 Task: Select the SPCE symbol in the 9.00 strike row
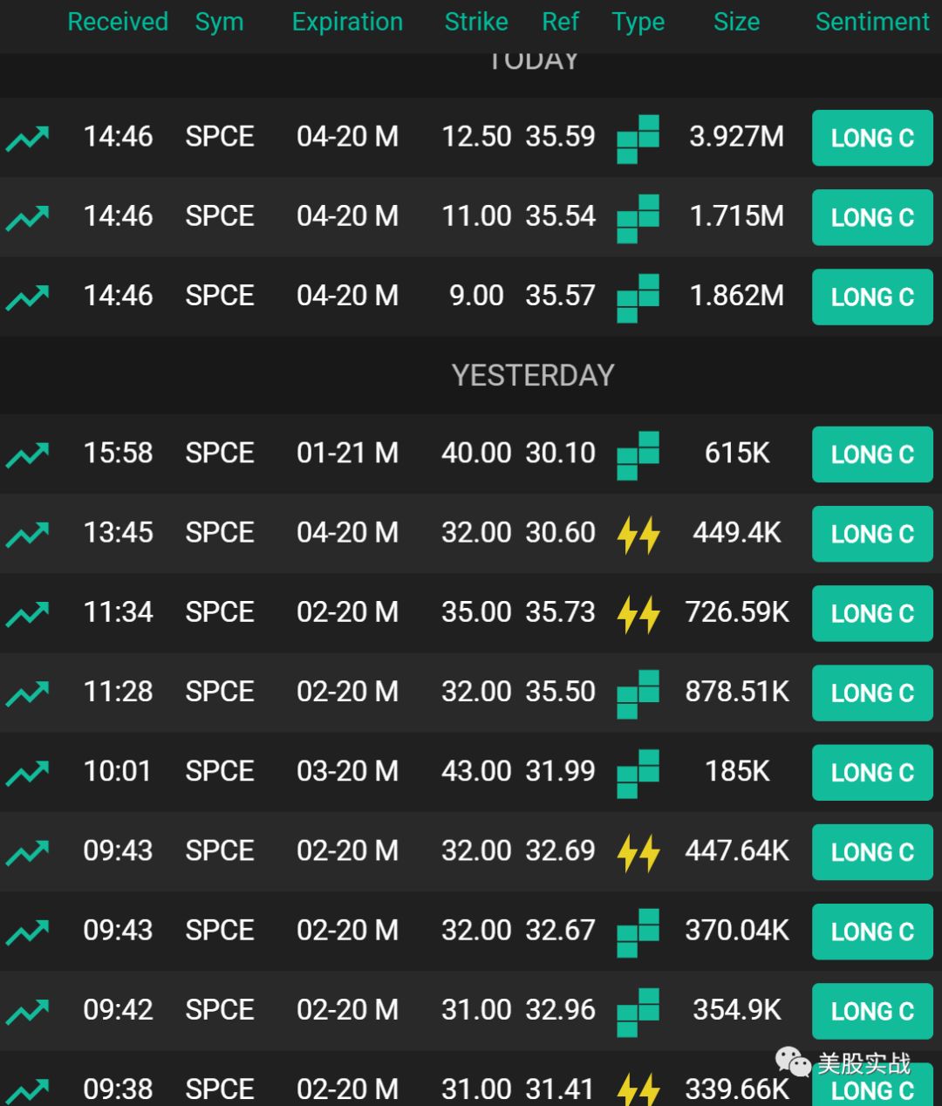tap(220, 296)
